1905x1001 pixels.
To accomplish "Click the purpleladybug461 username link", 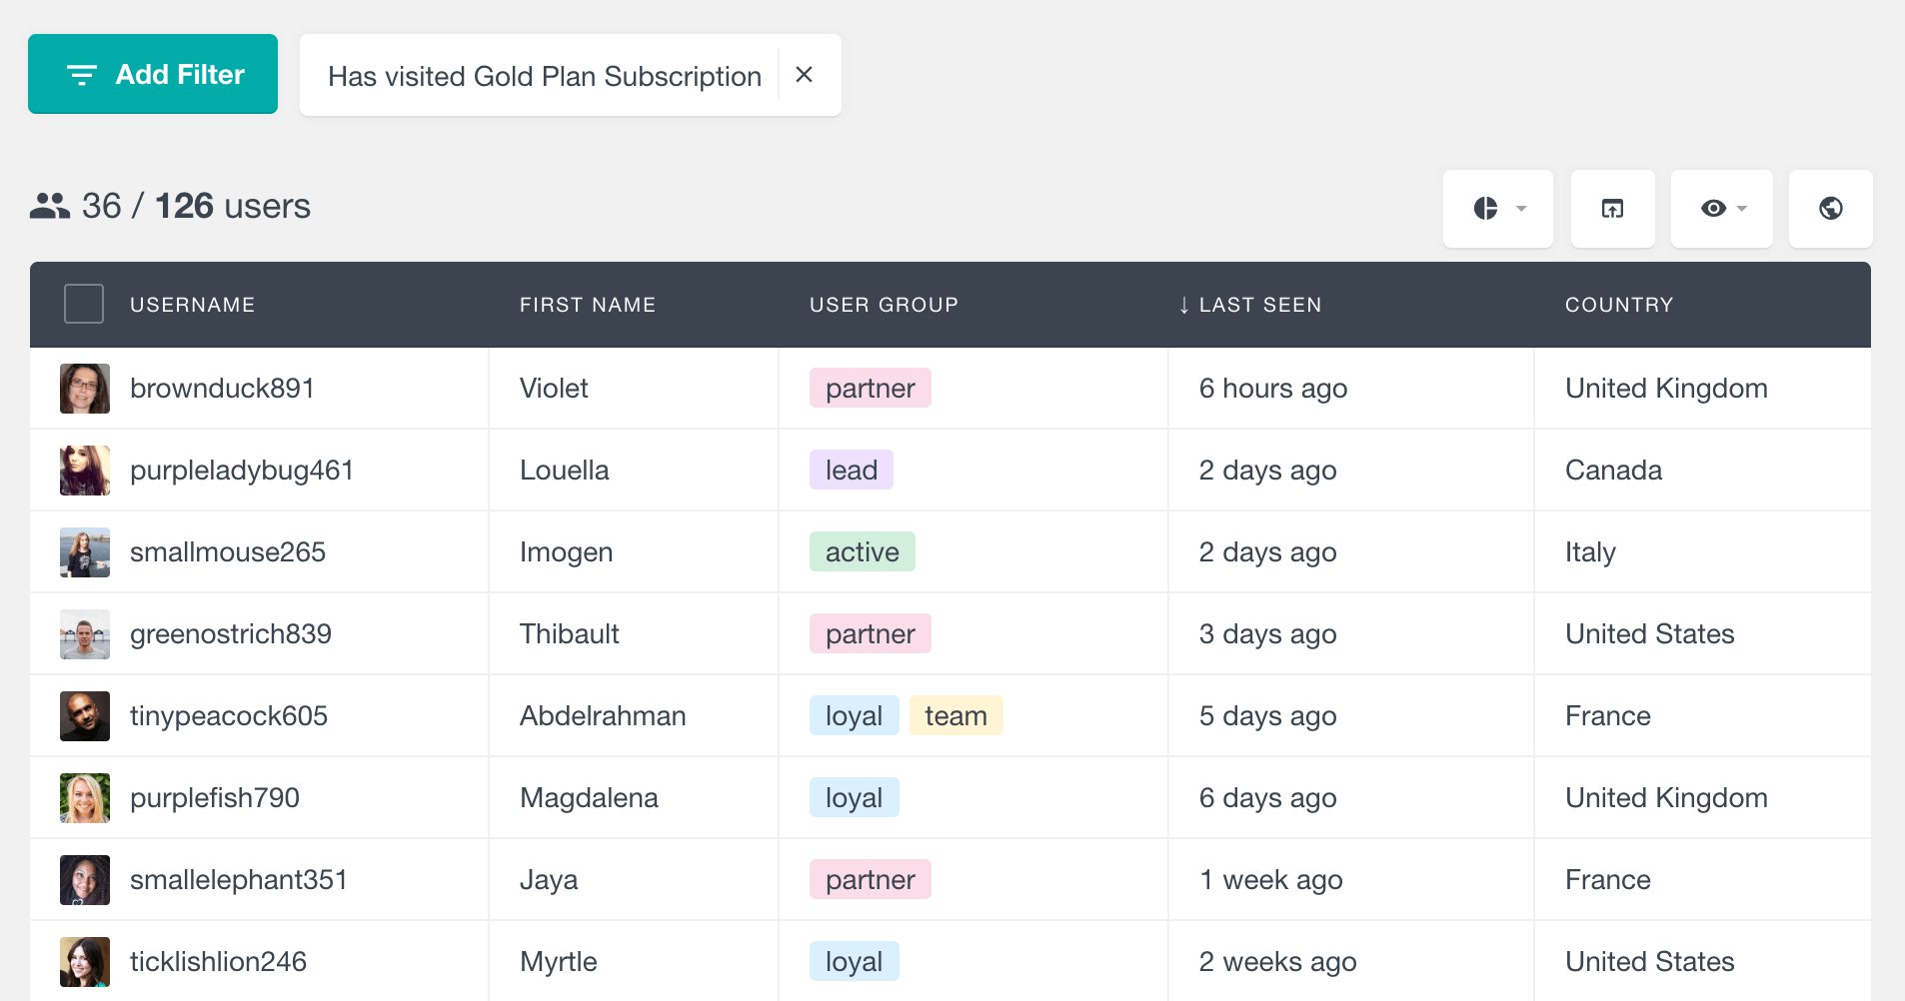I will click(241, 471).
